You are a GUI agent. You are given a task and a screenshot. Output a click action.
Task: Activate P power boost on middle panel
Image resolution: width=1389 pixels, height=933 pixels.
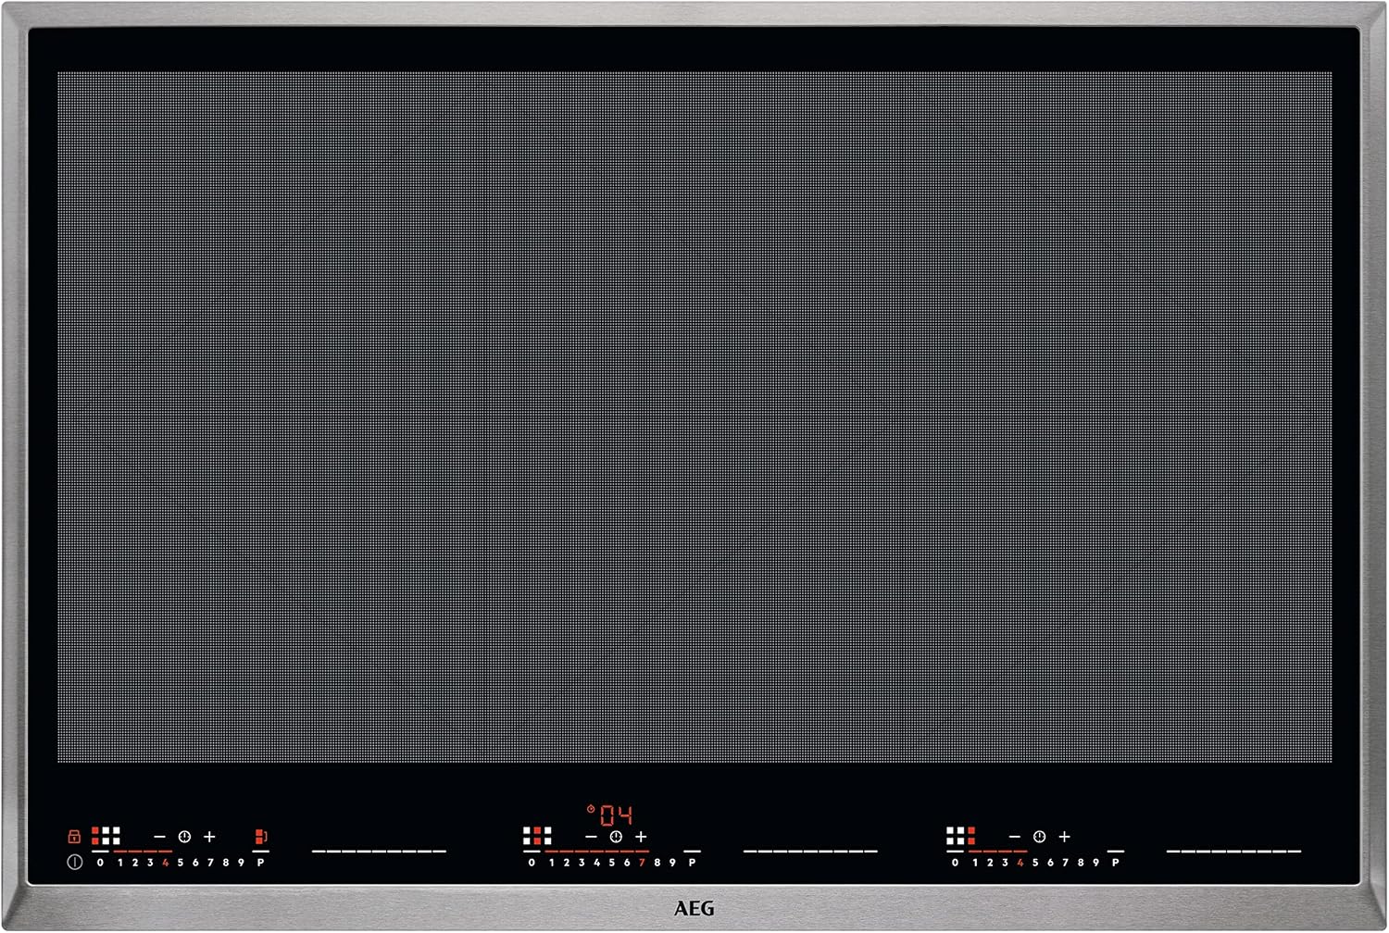(x=692, y=863)
